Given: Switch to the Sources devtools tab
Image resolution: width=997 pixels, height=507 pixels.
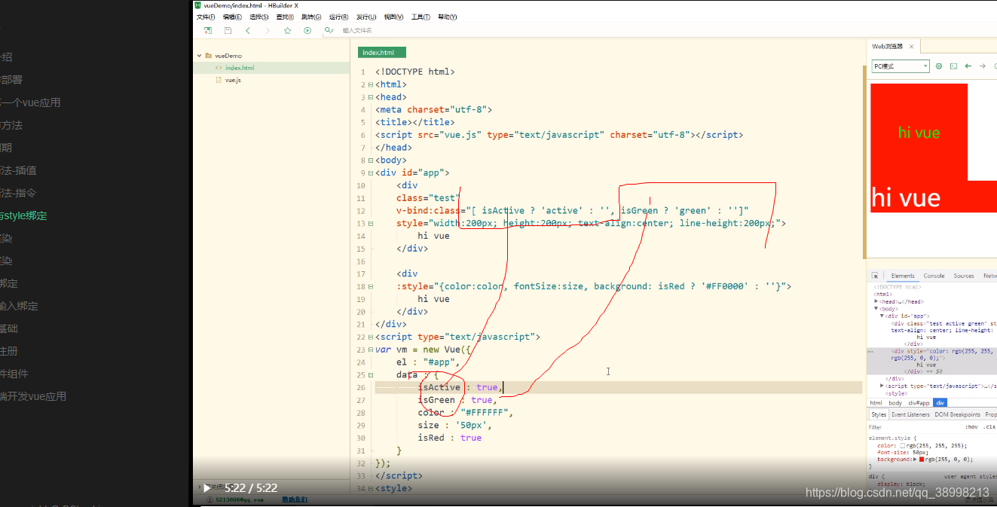Looking at the screenshot, I should tap(964, 276).
